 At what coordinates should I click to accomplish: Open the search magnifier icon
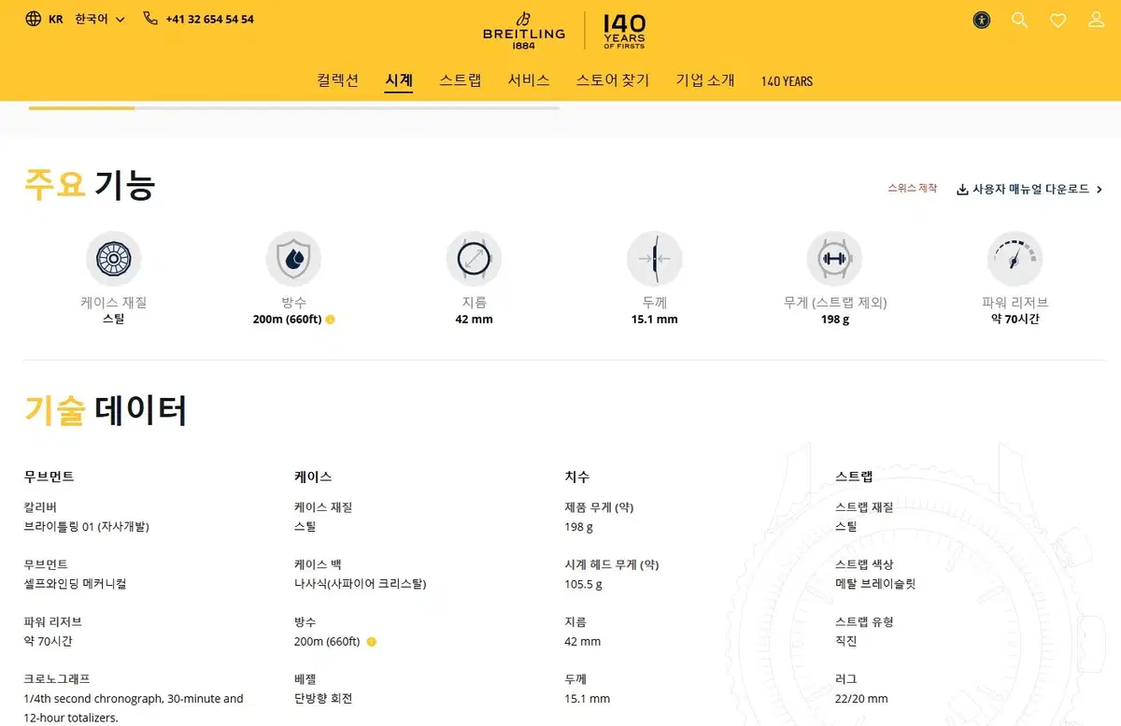tap(1020, 20)
